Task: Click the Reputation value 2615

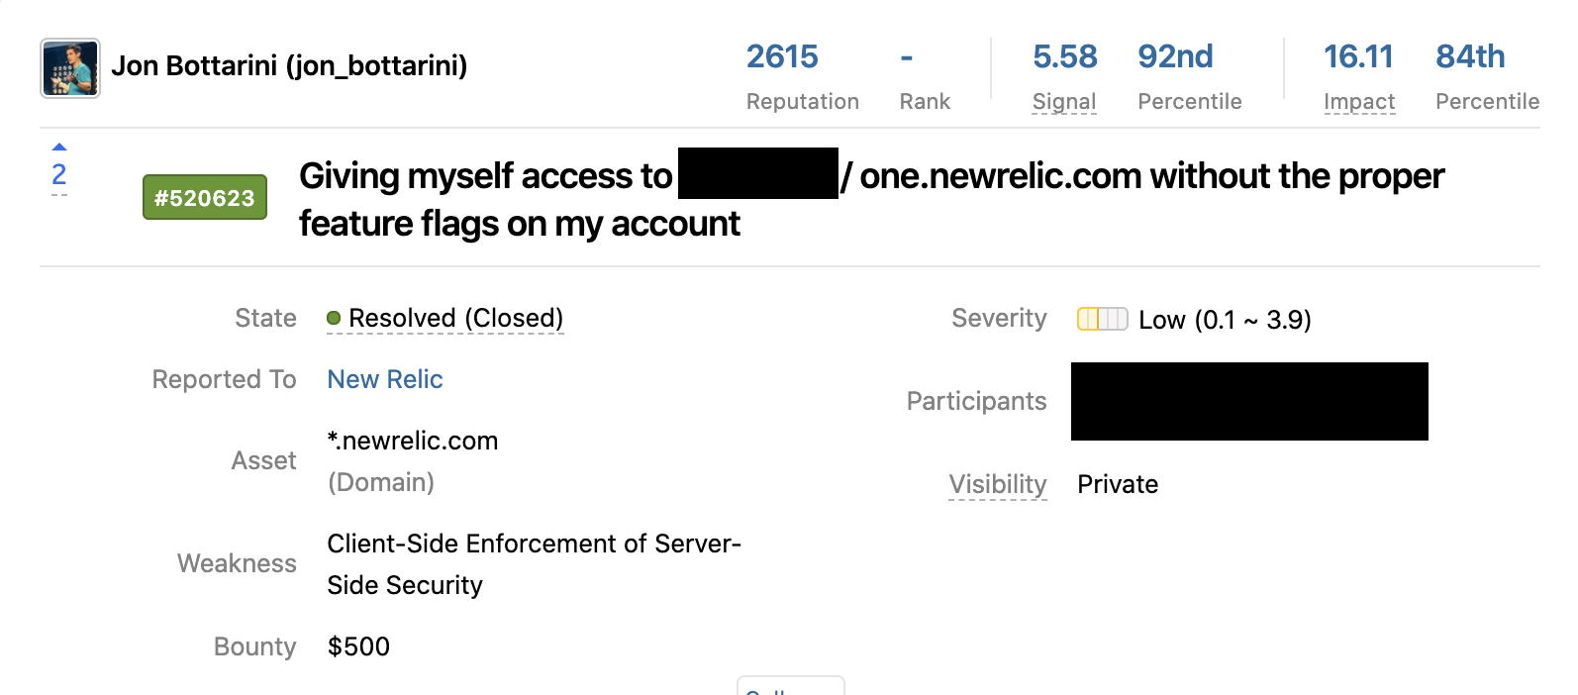Action: tap(781, 57)
